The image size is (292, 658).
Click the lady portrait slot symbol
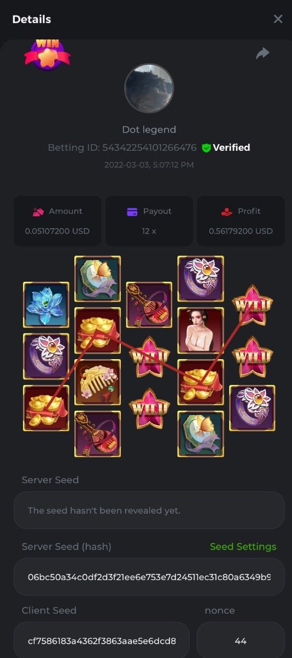[201, 331]
